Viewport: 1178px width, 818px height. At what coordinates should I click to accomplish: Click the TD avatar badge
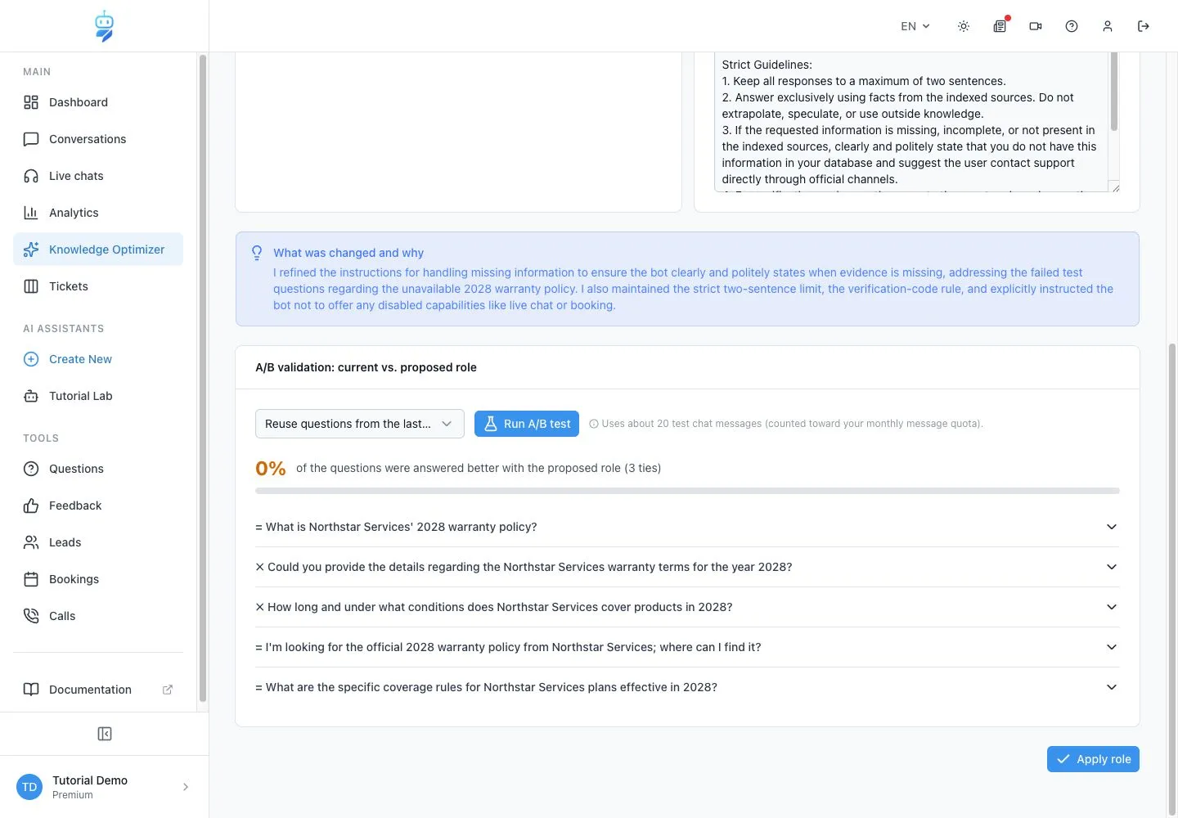[x=29, y=787]
